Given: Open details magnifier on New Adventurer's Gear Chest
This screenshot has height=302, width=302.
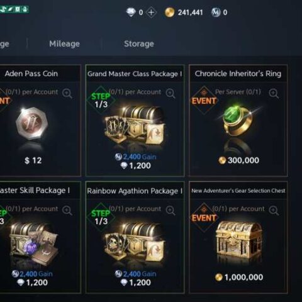Looking at the screenshot, I should (274, 210).
